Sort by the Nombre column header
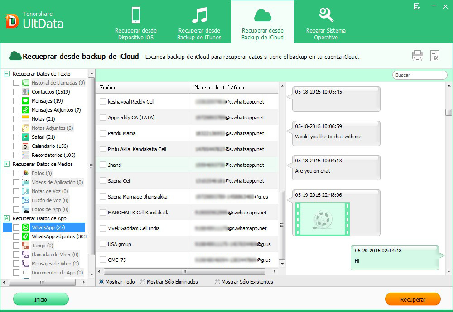The height and width of the screenshot is (312, 453). [143, 87]
